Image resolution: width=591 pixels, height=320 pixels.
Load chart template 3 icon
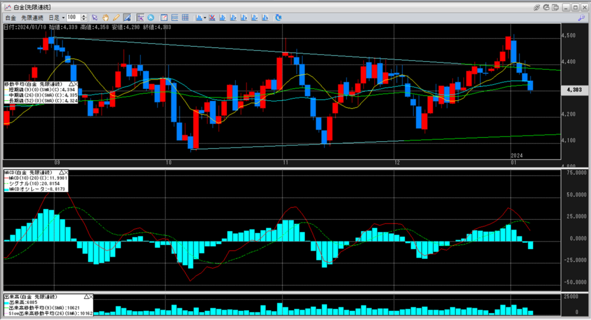244,18
